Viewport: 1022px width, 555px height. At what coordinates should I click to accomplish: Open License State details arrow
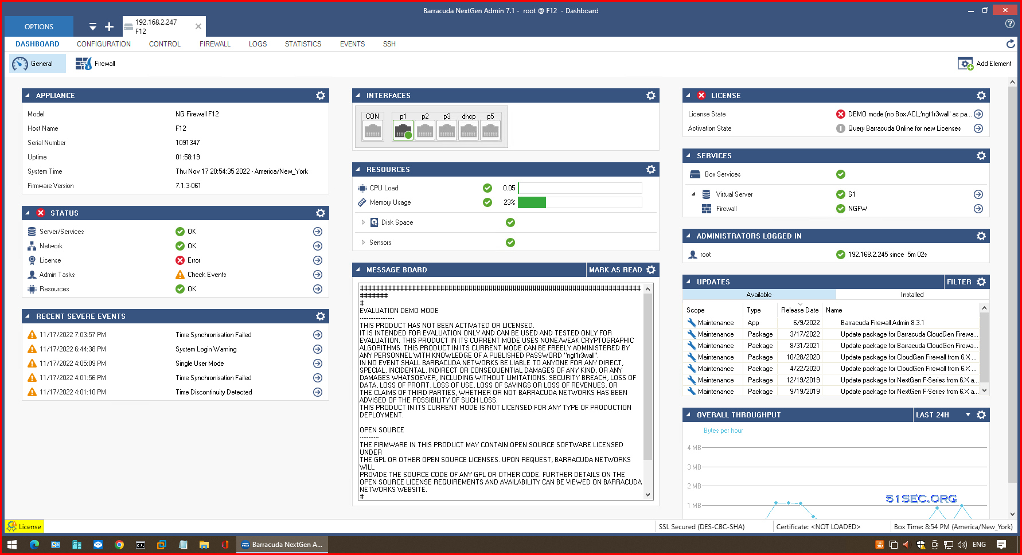pos(978,114)
